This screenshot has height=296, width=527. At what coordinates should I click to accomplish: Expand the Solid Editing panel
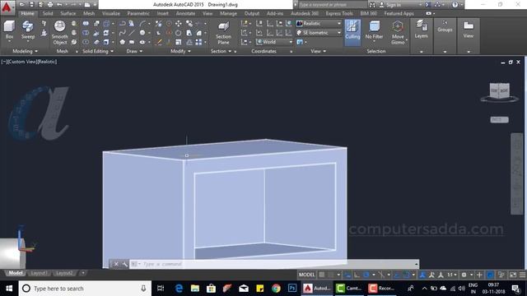point(98,51)
